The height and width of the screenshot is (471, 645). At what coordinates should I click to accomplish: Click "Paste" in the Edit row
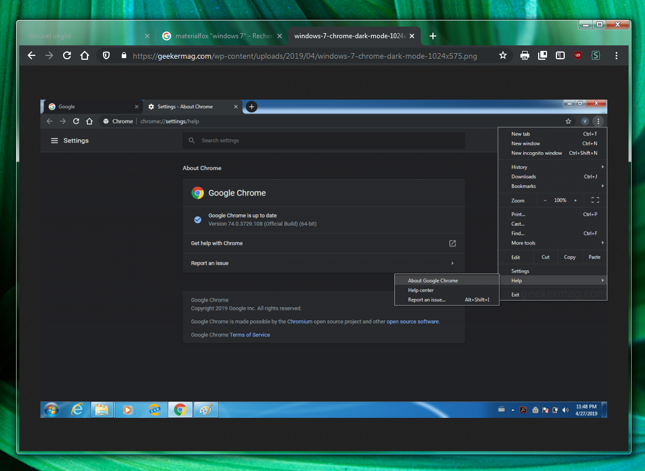point(595,257)
